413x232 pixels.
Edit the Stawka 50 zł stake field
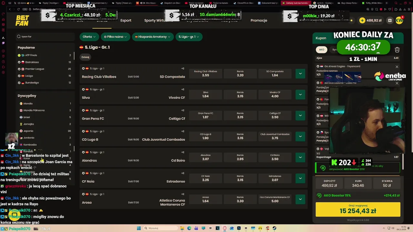coord(387,184)
